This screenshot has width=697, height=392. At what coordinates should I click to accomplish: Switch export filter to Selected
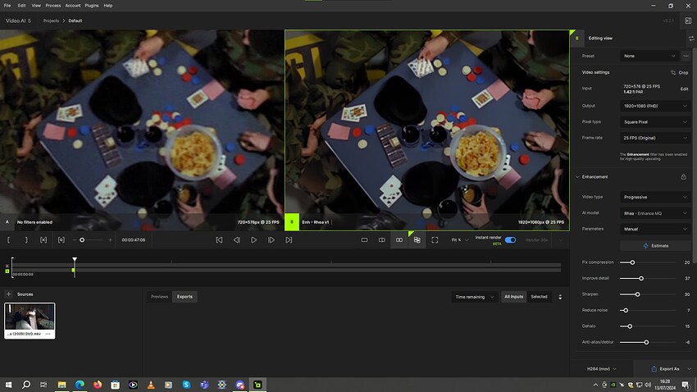539,297
